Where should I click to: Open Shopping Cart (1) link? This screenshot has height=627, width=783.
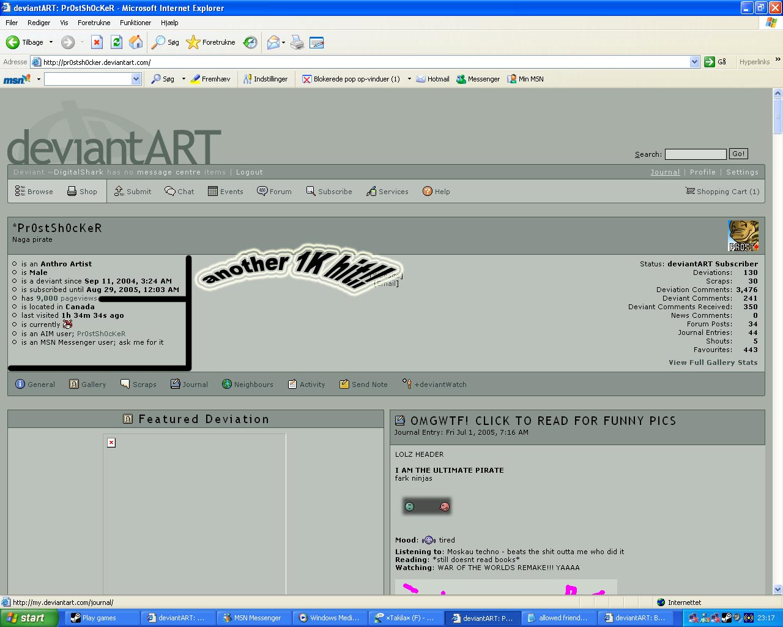coord(722,192)
